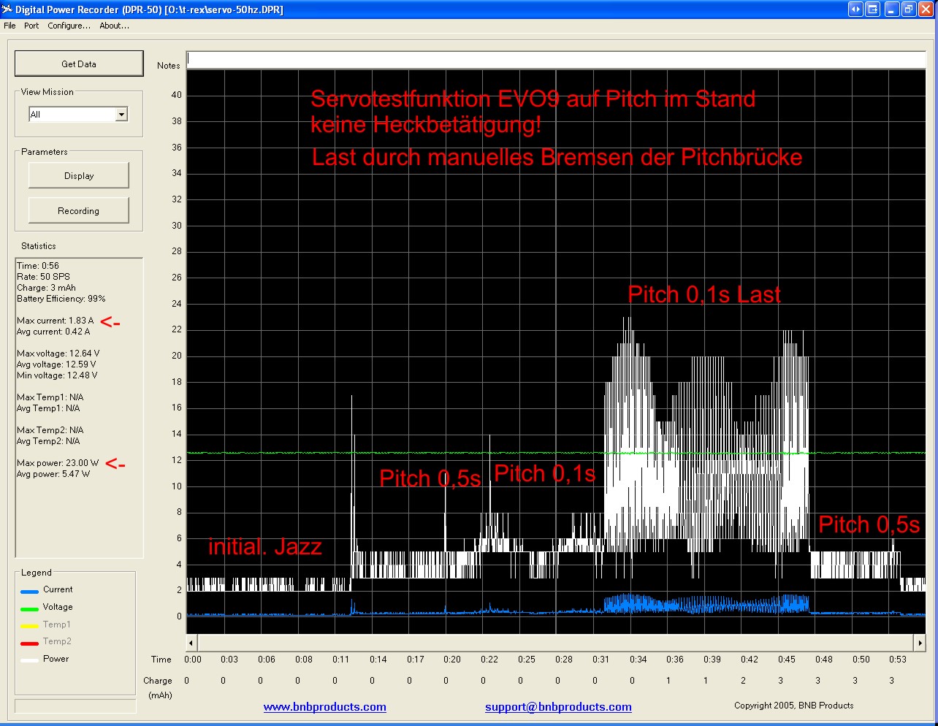This screenshot has height=726, width=938.
Task: Select the 'Charge: 3 mAh' statistic
Action: coord(46,288)
